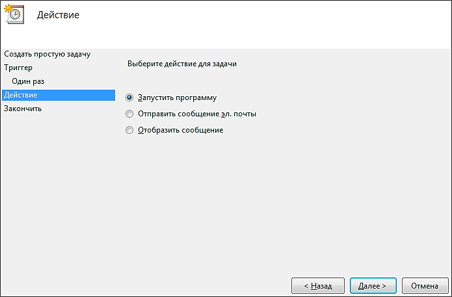Click the "Отобразить сообщение" label text
Screen dimensions: 452x297
[180, 130]
